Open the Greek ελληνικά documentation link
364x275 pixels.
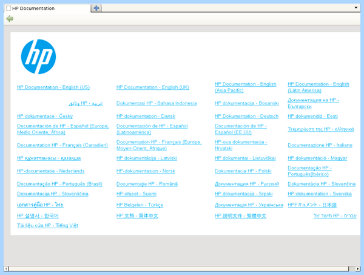coord(321,129)
